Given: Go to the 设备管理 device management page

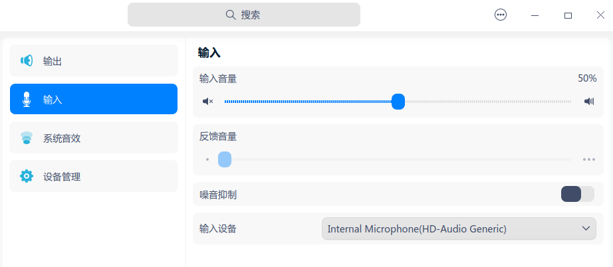Looking at the screenshot, I should [x=94, y=177].
